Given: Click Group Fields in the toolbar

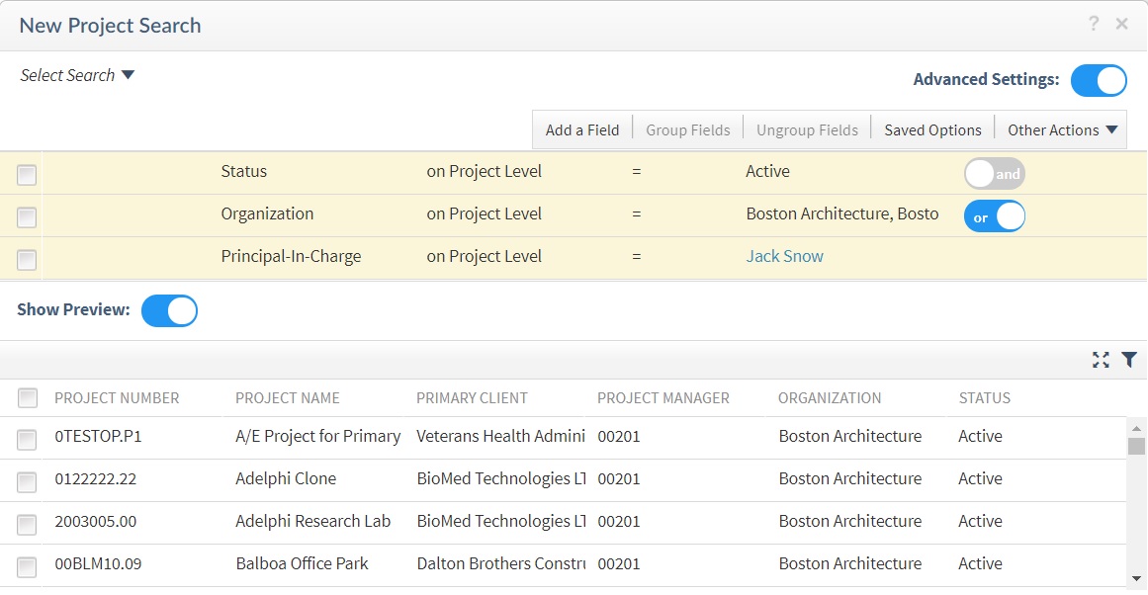Looking at the screenshot, I should [x=687, y=130].
